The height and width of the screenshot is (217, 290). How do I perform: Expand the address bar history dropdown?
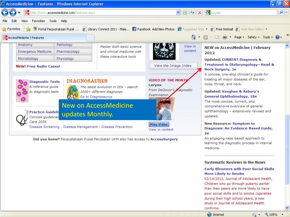(x=178, y=12)
